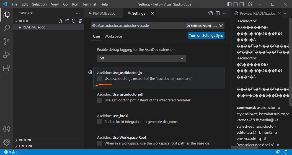The width and height of the screenshot is (292, 155).
Task: Click the New Folder icon in Explorer
Action: (67, 21)
